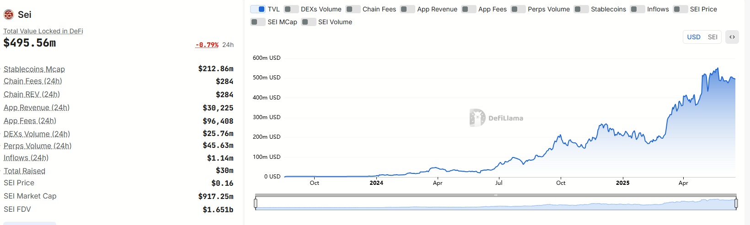Select USD denomination tab
750x225 pixels.
click(x=693, y=37)
